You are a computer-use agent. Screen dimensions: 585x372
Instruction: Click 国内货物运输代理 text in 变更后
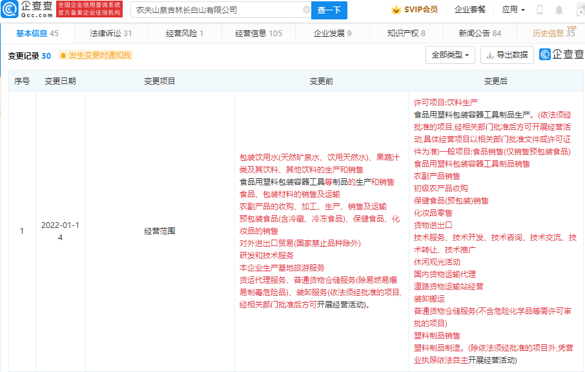pos(445,274)
